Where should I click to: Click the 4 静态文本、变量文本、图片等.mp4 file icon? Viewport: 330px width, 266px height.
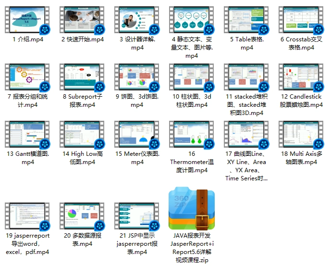click(x=192, y=20)
